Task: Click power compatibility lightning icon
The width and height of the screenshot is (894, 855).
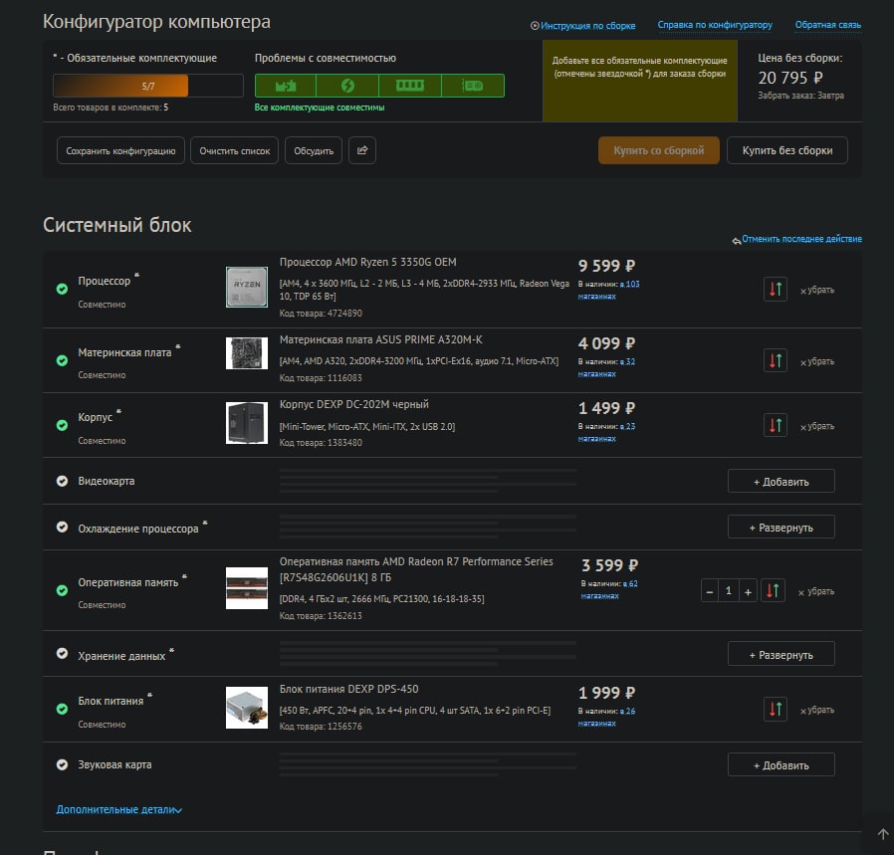Action: [x=347, y=86]
